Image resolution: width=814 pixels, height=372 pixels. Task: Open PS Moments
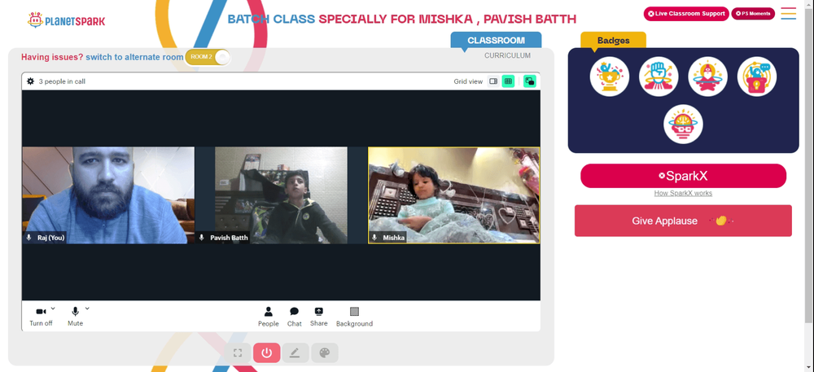tap(753, 14)
